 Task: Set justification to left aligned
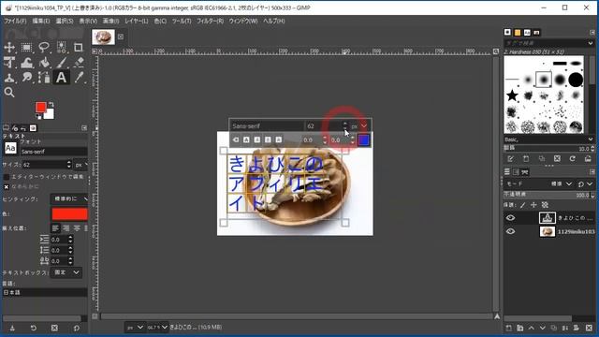pyautogui.click(x=56, y=228)
